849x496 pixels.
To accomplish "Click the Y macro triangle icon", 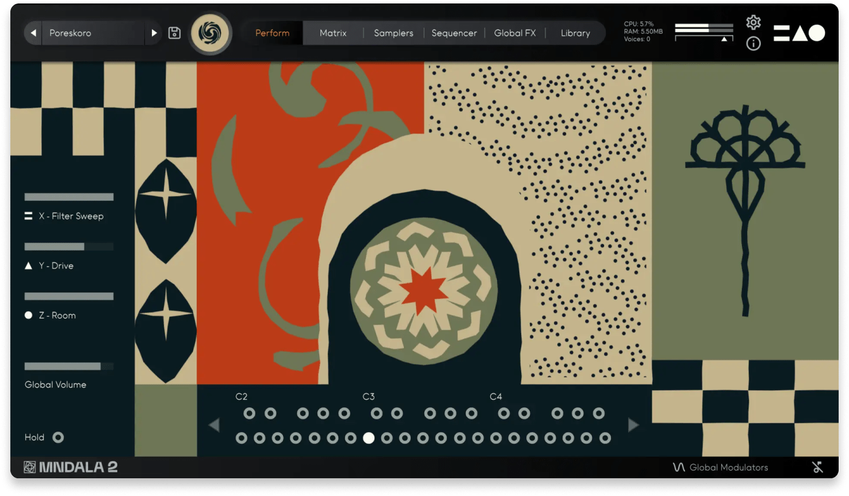I will click(x=28, y=266).
